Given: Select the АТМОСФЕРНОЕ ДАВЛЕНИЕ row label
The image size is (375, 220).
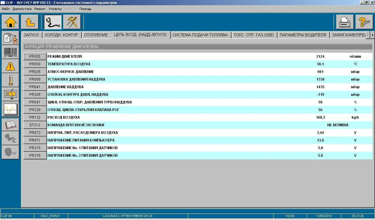Looking at the screenshot, I should tap(71, 72).
